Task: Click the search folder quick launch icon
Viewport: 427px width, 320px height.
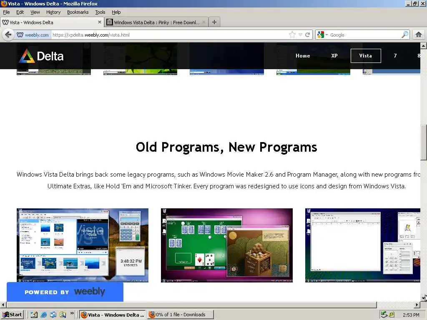Action: click(x=63, y=315)
